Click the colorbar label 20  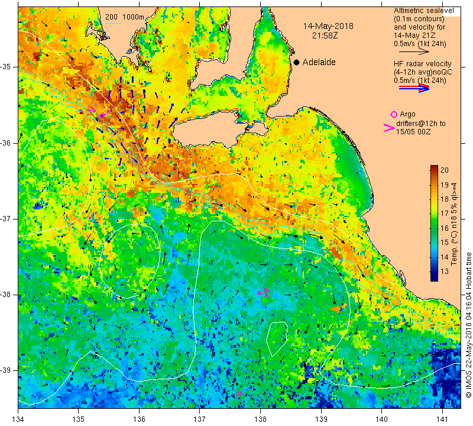445,170
